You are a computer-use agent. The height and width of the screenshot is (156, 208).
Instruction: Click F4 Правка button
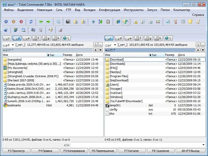(45, 151)
